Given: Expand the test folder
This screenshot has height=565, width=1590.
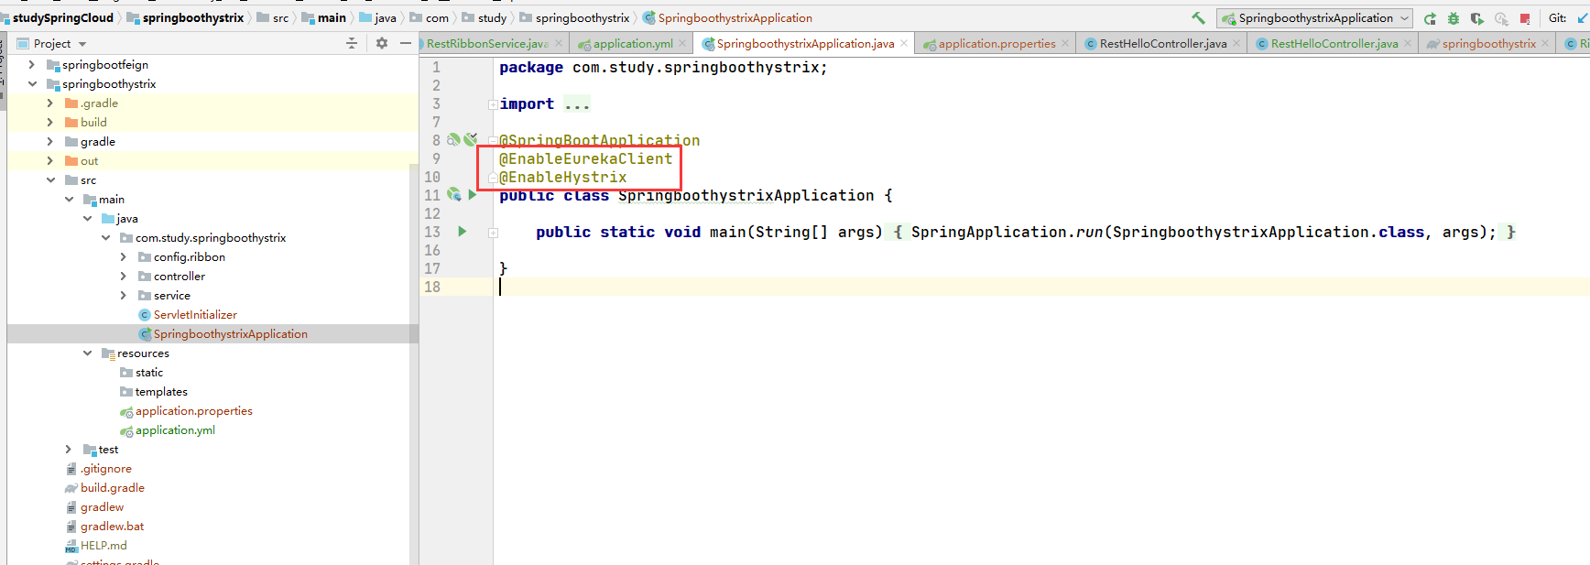Looking at the screenshot, I should coord(69,450).
